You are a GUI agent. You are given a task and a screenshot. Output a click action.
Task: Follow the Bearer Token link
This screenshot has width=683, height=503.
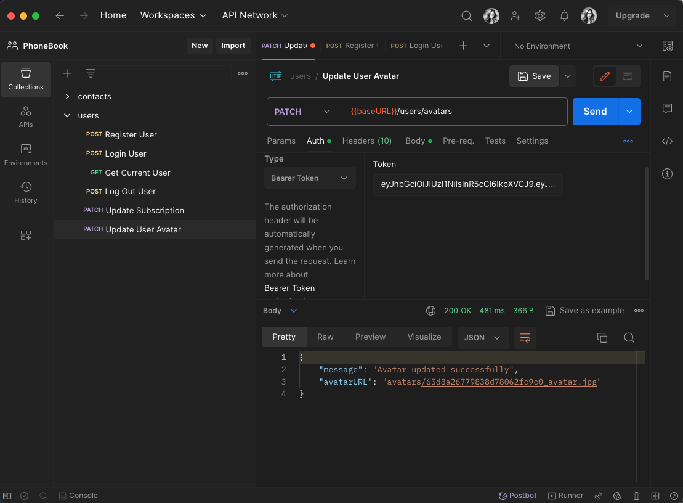tap(289, 288)
